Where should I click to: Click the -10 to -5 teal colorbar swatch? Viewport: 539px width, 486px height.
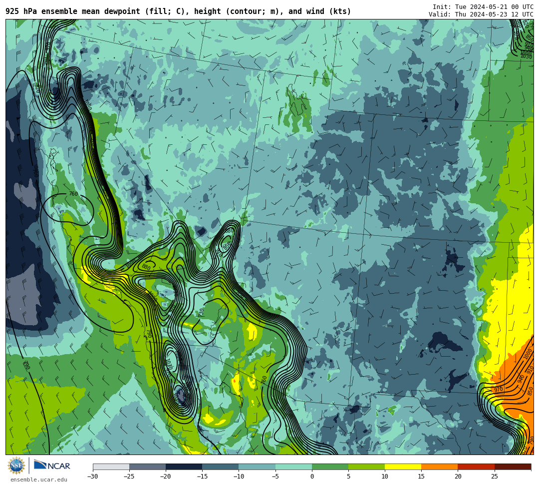click(x=257, y=467)
